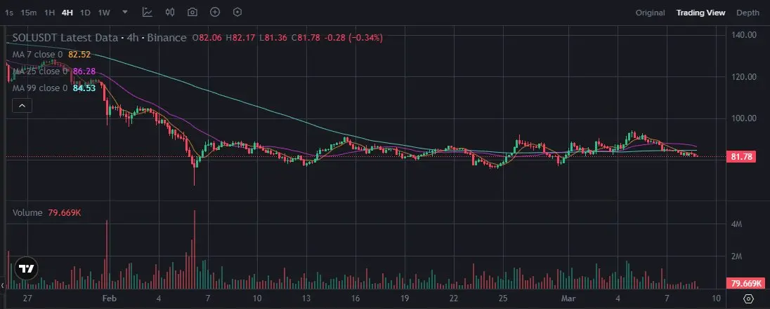Open the indicators line-chart icon
Viewport: 770px width, 309px height.
coord(148,12)
